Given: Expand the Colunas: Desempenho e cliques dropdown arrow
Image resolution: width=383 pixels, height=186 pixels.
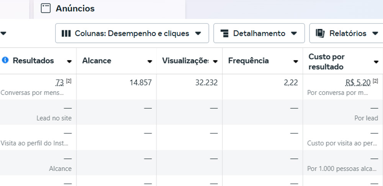Looking at the screenshot, I should [198, 33].
